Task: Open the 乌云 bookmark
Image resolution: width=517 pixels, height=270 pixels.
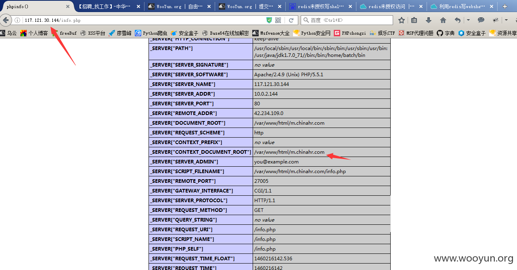Action: (x=8, y=33)
